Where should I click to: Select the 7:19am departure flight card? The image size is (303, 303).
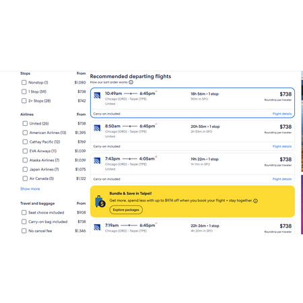click(x=193, y=228)
